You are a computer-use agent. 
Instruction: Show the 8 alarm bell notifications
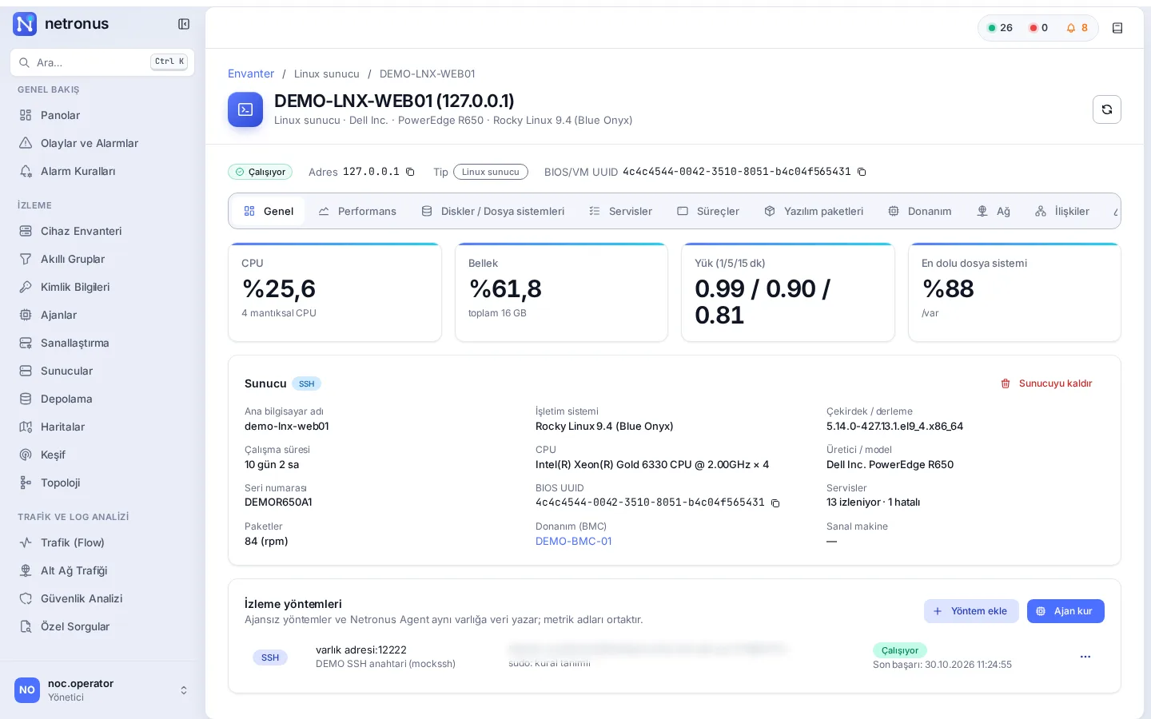[x=1077, y=28]
